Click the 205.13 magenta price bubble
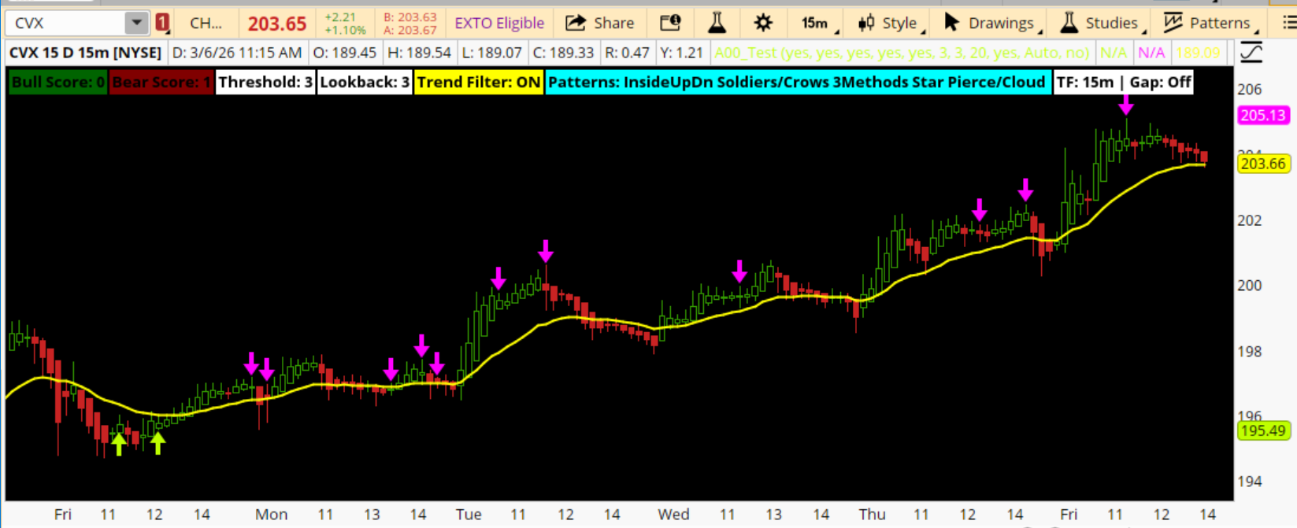This screenshot has height=528, width=1297. 1262,116
